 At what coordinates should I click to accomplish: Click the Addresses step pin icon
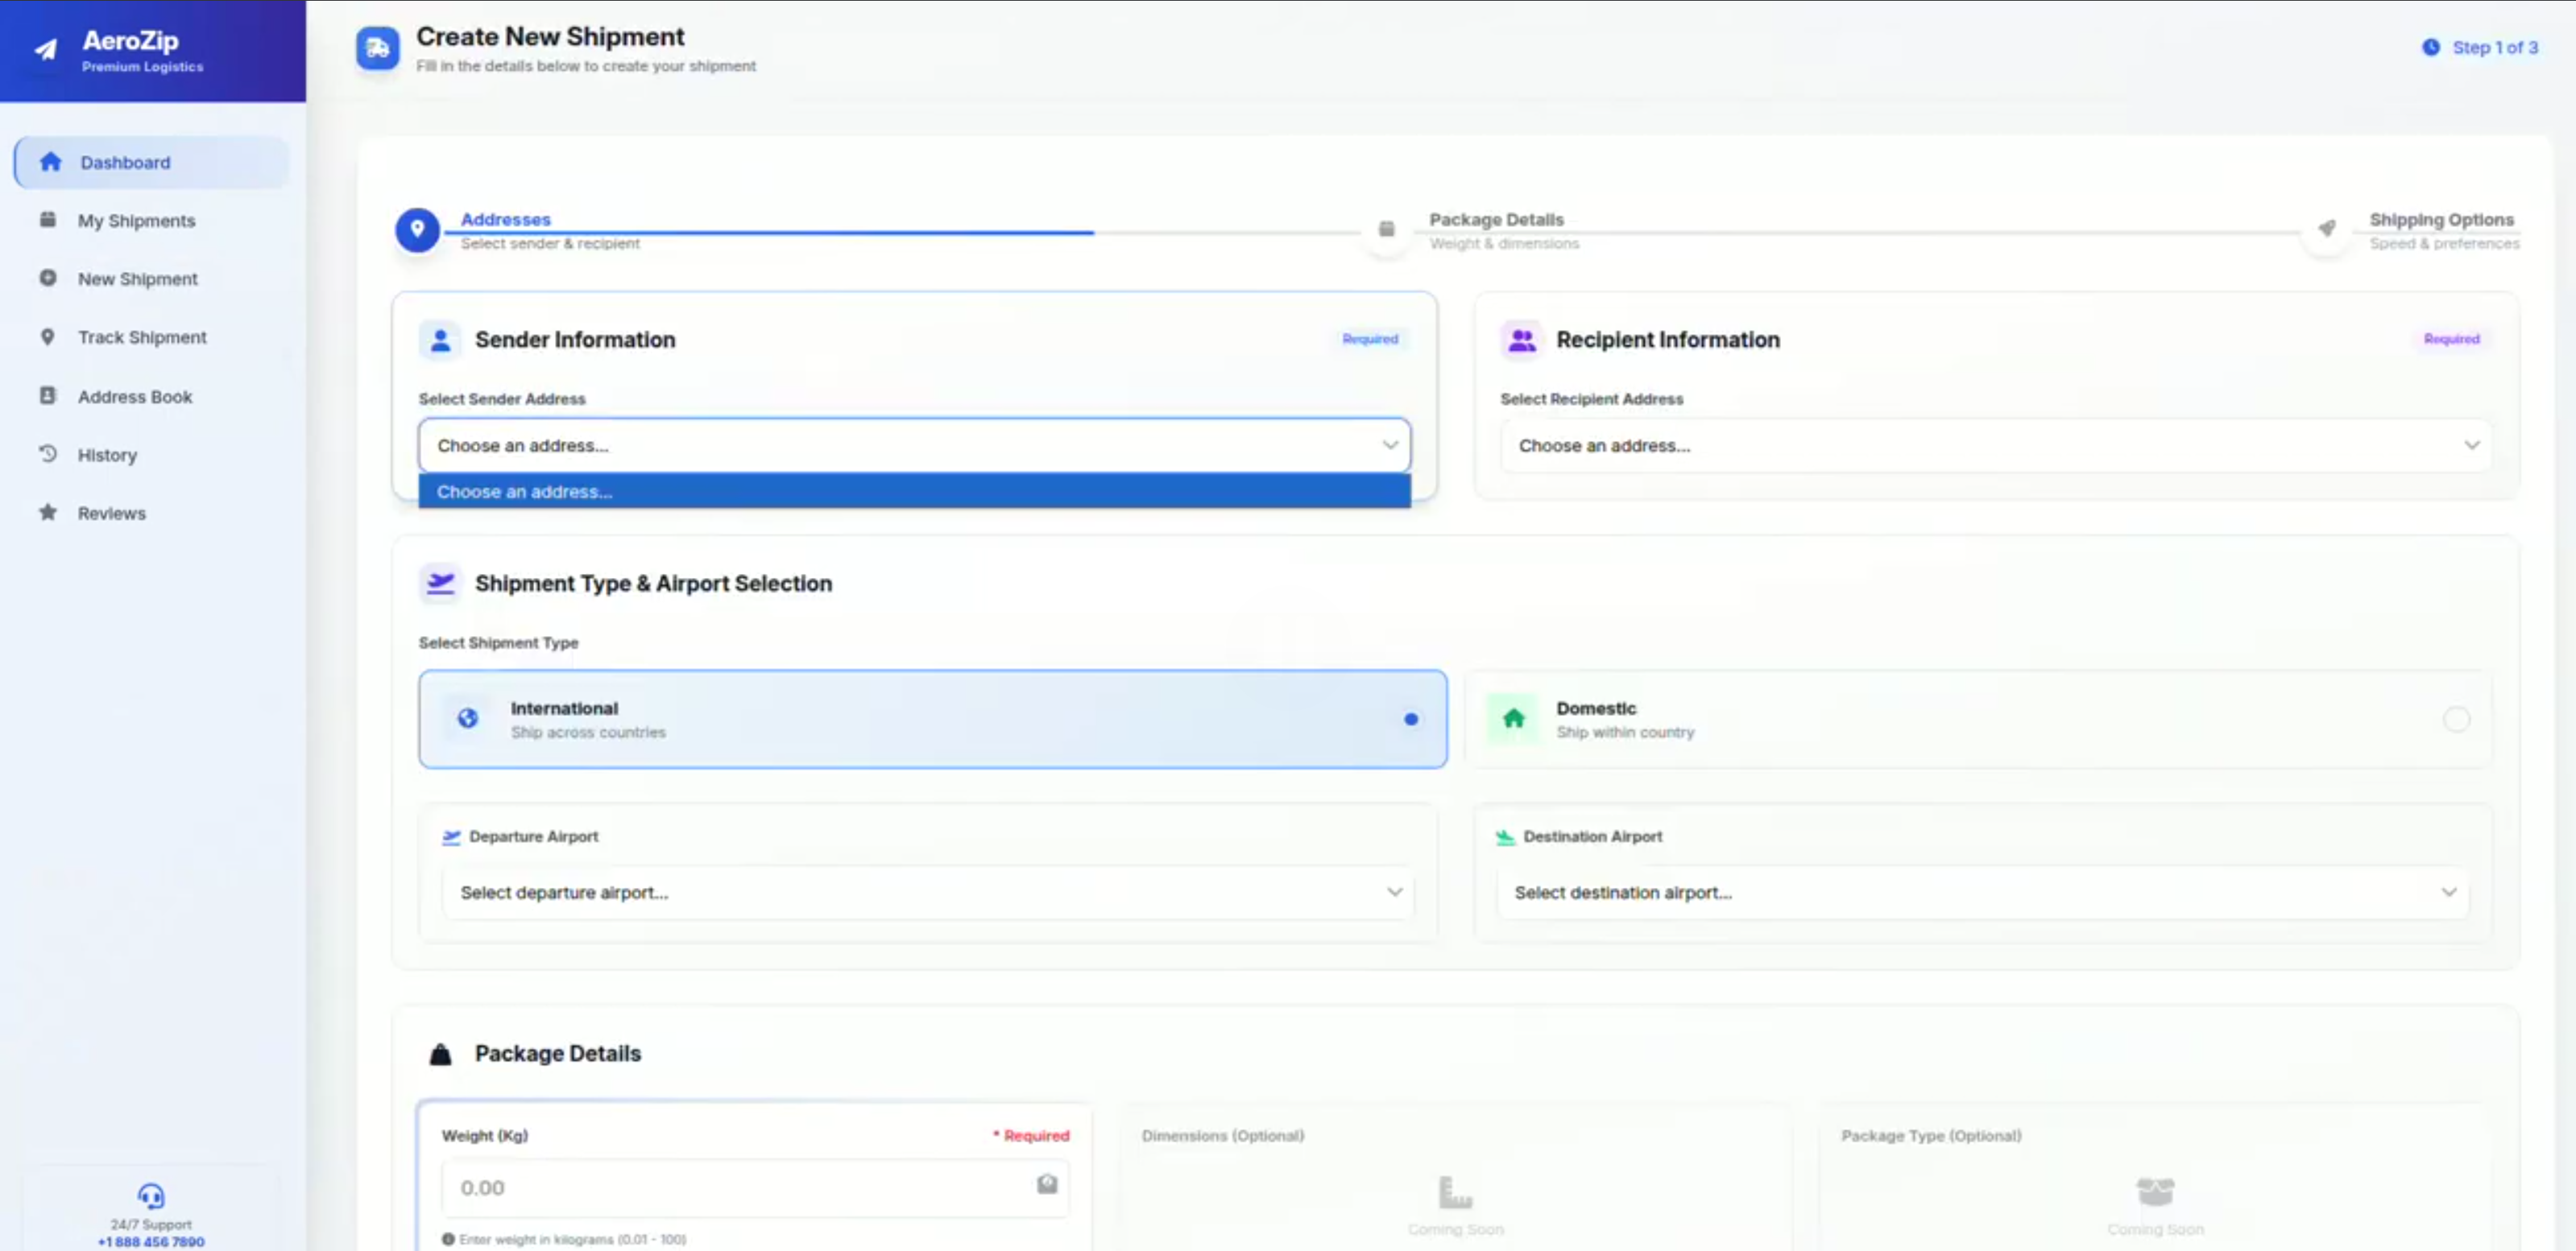[x=417, y=231]
